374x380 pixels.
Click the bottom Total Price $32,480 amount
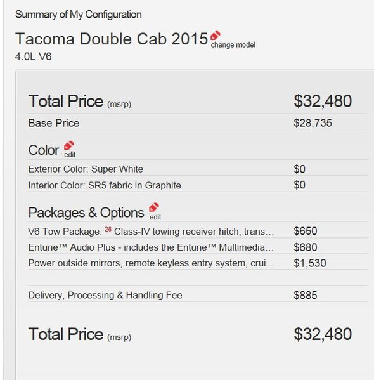(323, 334)
